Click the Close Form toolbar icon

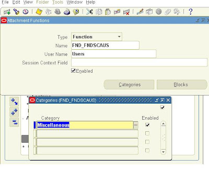click(x=76, y=12)
